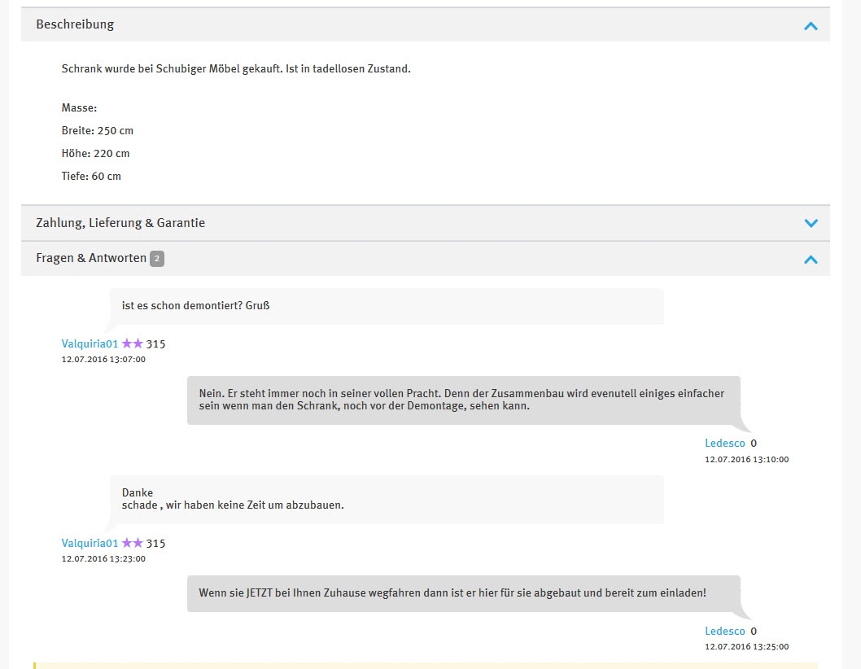Select the "ist es schon demontiert?" question bubble
The image size is (861, 669).
point(387,306)
